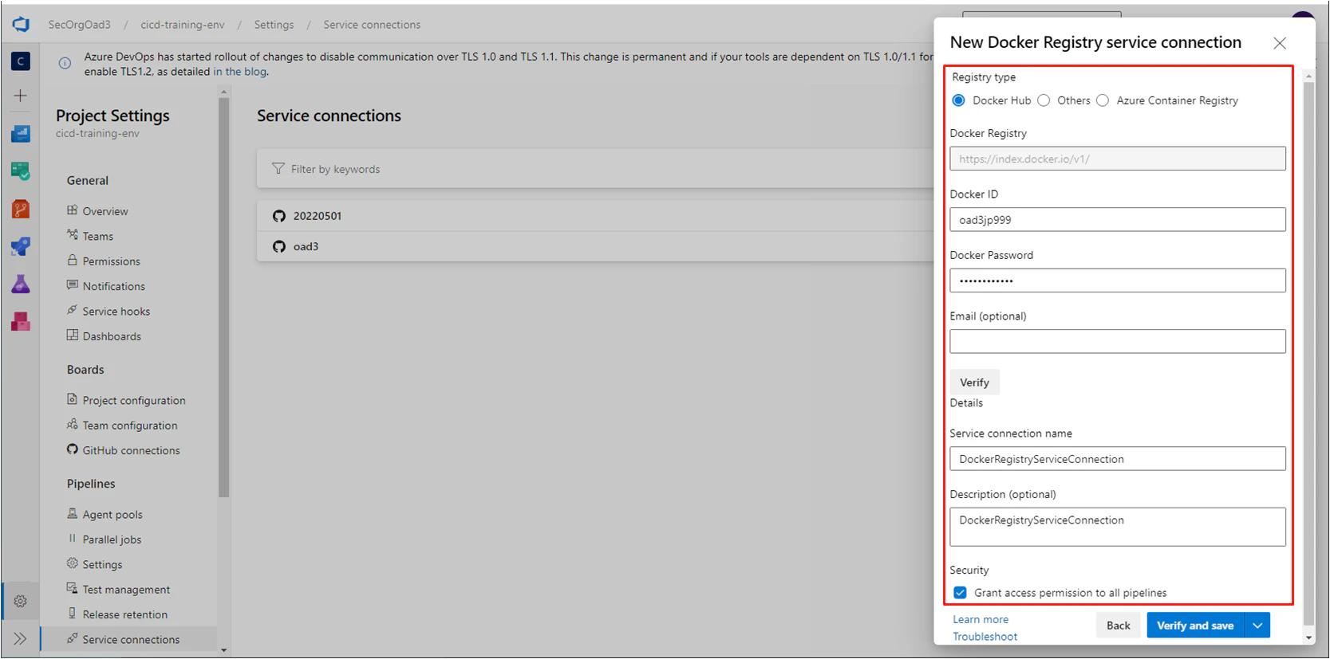Screen dimensions: 1330x659
Task: Open the project tile labeled C
Action: [x=21, y=61]
